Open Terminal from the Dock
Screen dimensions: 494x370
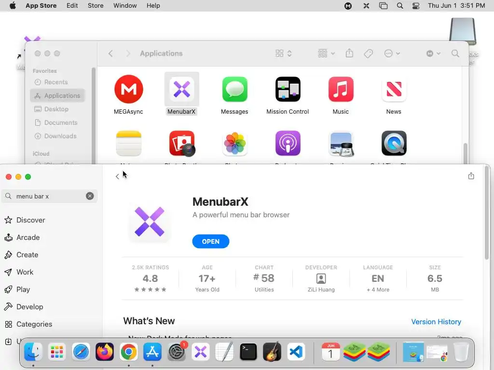coord(248,351)
